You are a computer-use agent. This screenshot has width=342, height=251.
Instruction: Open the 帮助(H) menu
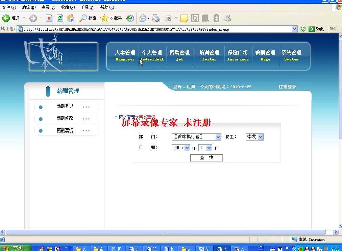(x=107, y=7)
